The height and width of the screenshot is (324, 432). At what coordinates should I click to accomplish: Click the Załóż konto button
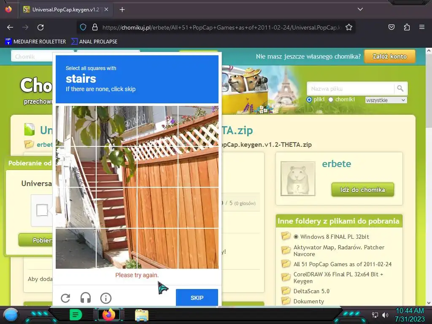click(389, 57)
